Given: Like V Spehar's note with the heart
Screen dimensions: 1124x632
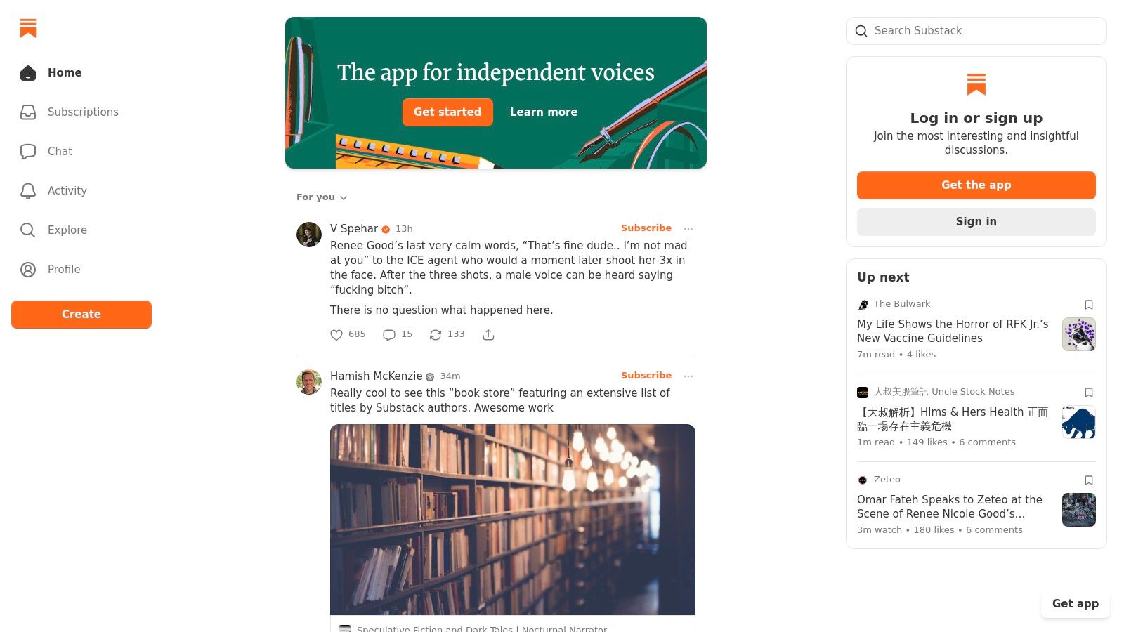Looking at the screenshot, I should [337, 335].
